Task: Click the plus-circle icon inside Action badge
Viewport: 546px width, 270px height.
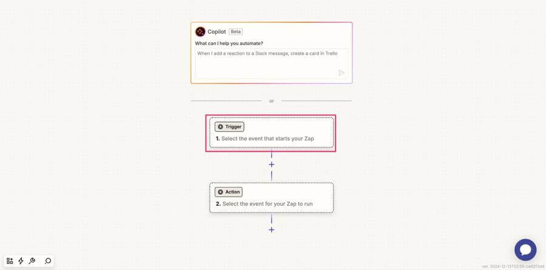Action: click(220, 192)
